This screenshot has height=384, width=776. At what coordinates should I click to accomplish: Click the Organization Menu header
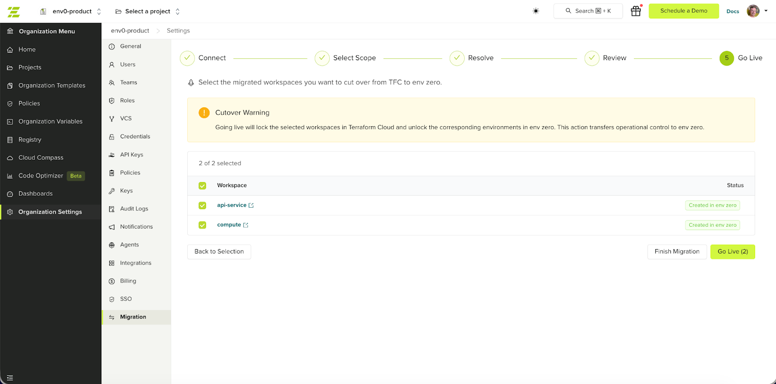(x=47, y=31)
